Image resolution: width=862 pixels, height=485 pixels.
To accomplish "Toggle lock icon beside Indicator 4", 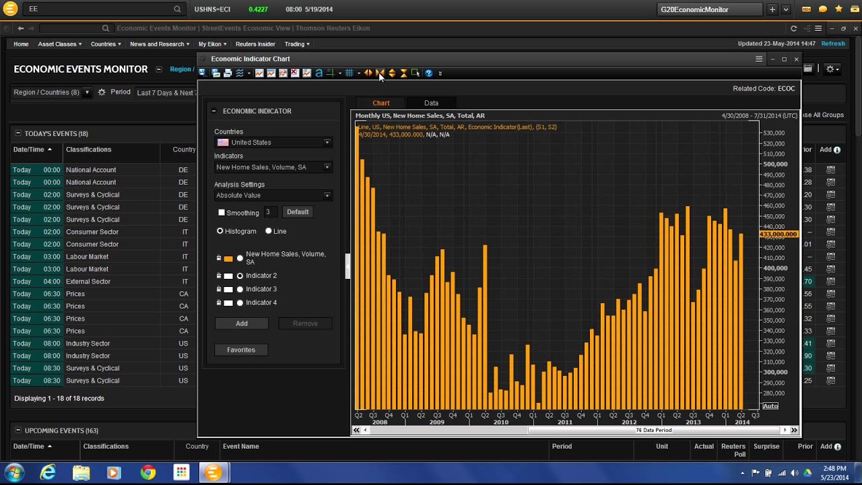I will point(218,302).
